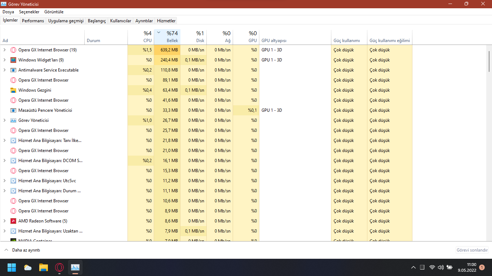Open the Windows Start menu

pos(12,267)
